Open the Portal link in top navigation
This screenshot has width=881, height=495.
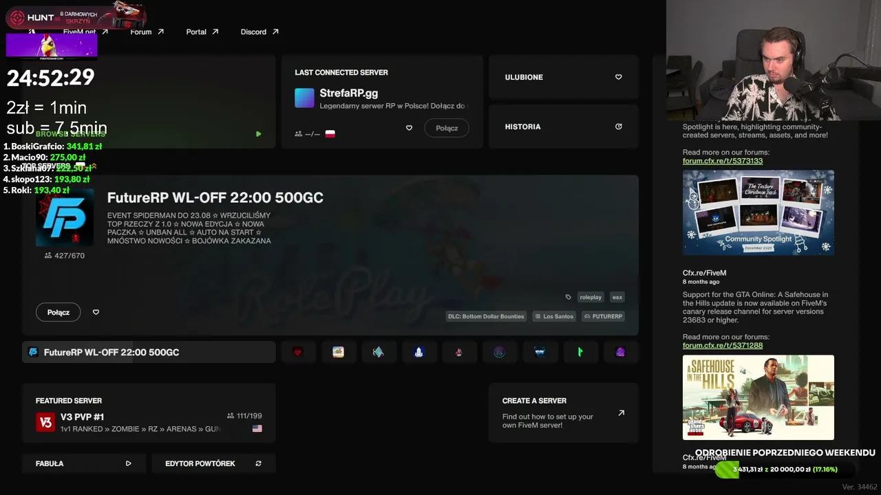(202, 32)
